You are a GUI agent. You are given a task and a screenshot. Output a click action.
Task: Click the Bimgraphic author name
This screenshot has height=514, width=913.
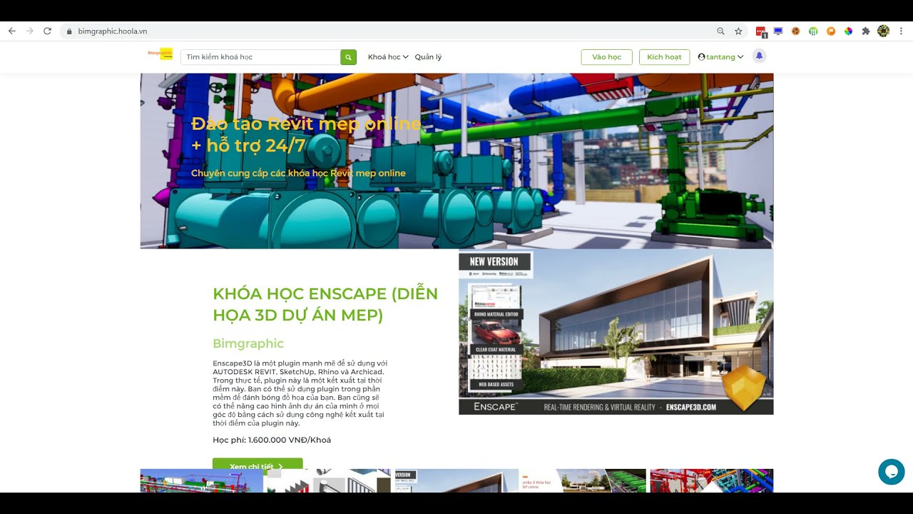(x=248, y=343)
